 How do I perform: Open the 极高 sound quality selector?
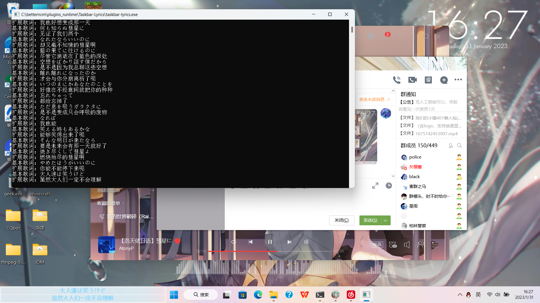pos(377,244)
